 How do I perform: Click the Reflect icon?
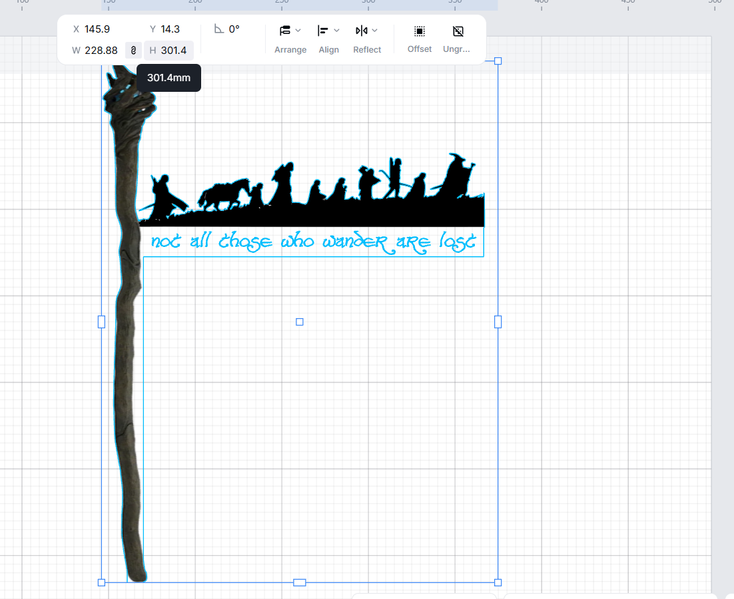[x=362, y=31]
